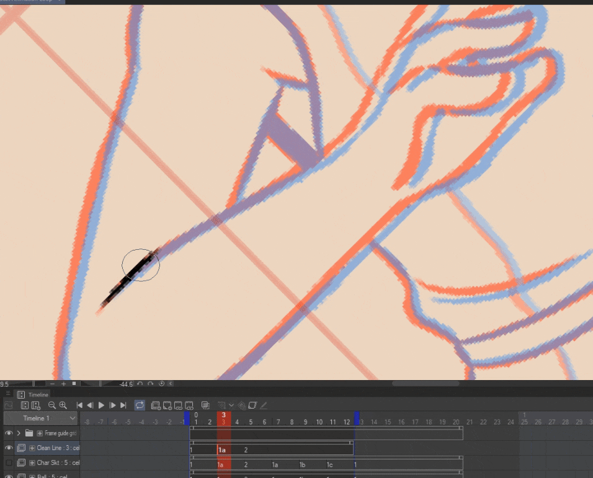This screenshot has height=478, width=593.
Task: Click the blue end frame marker
Action: (x=357, y=418)
